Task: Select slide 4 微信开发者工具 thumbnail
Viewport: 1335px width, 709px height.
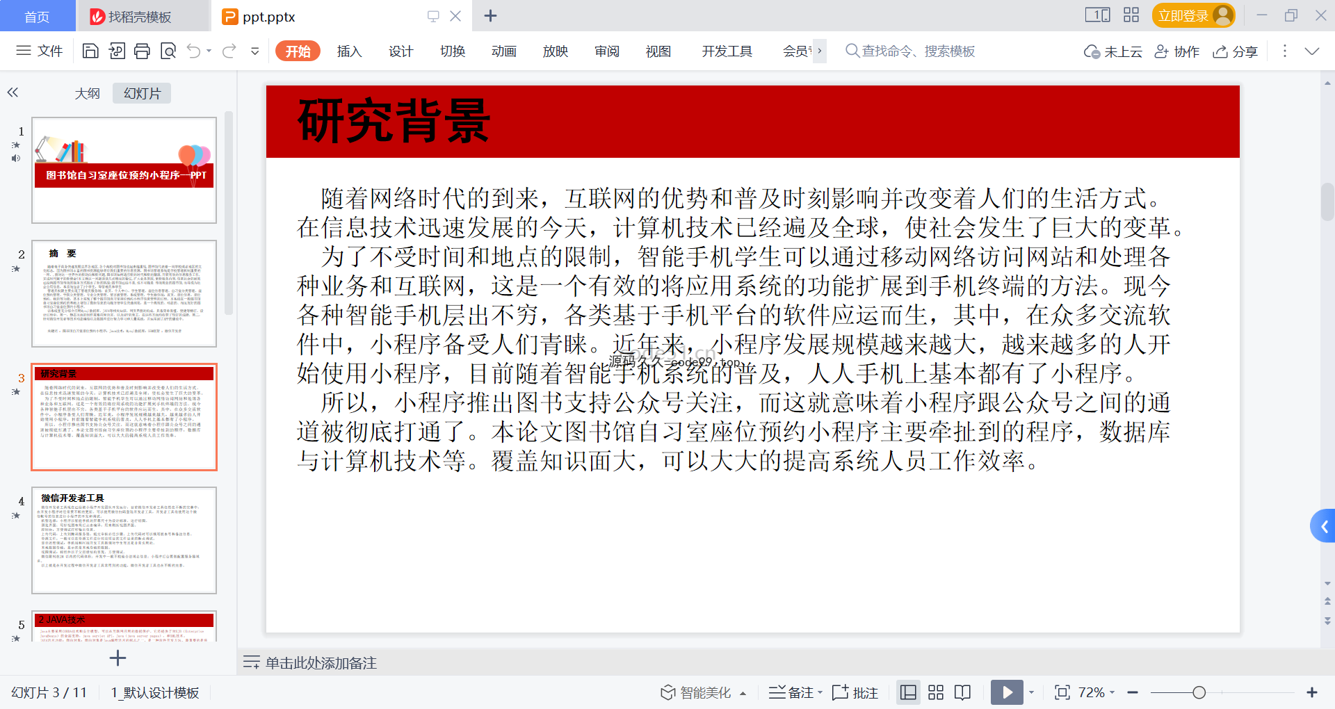Action: click(x=124, y=540)
